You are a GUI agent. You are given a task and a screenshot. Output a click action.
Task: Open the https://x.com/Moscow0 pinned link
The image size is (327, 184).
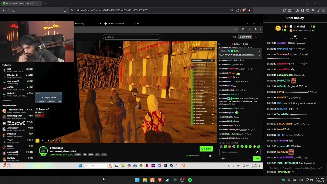[243, 55]
